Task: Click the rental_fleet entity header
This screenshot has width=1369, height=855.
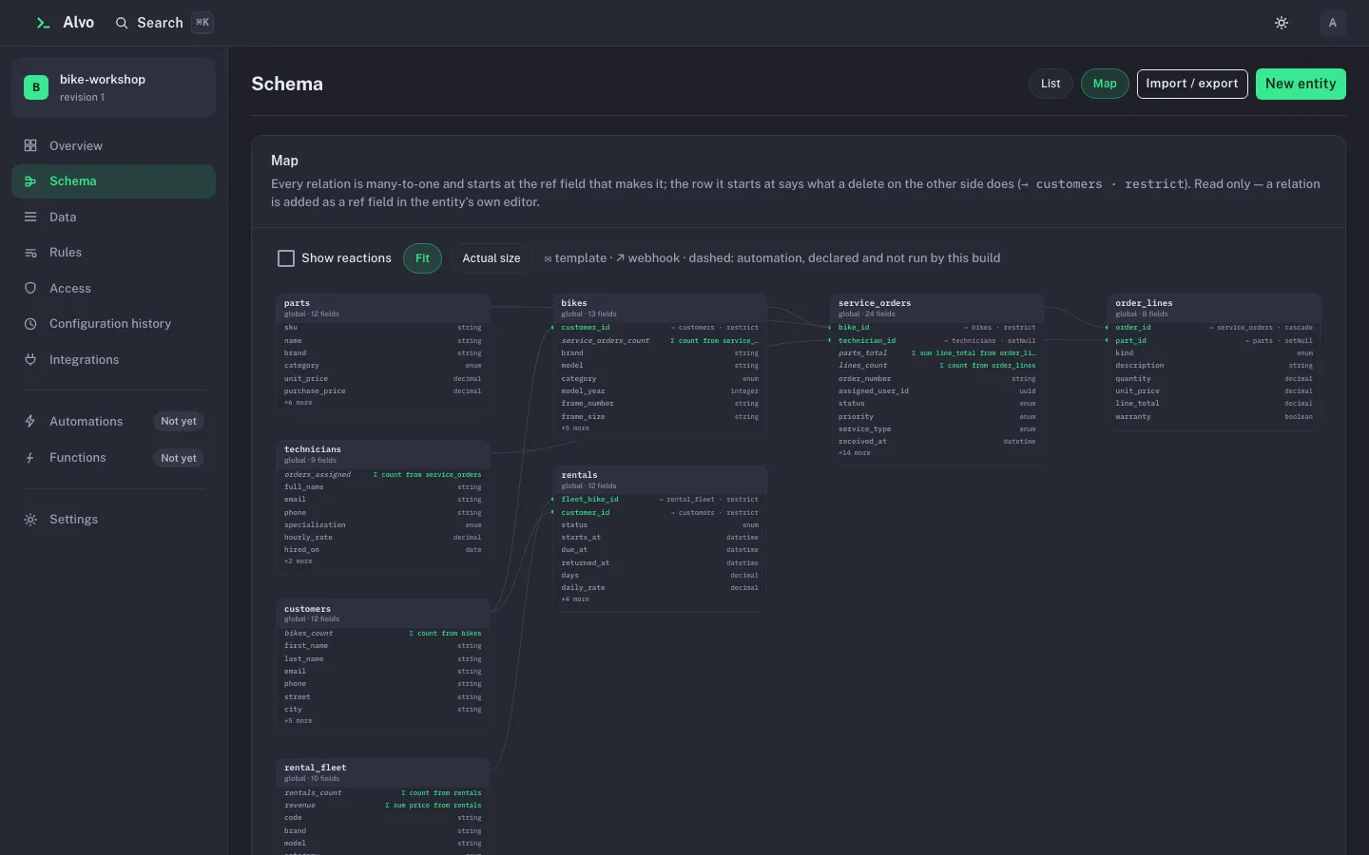Action: coord(383,772)
